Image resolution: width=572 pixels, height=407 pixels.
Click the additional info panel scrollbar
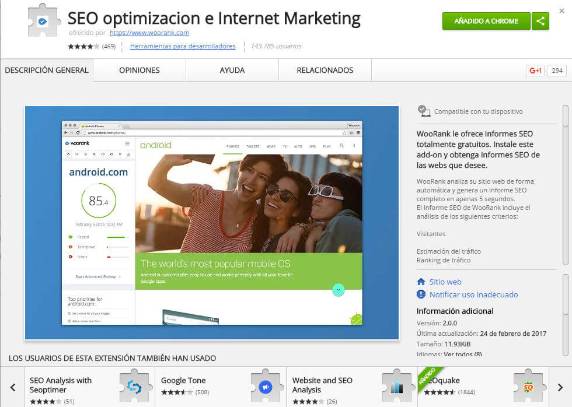pyautogui.click(x=566, y=315)
